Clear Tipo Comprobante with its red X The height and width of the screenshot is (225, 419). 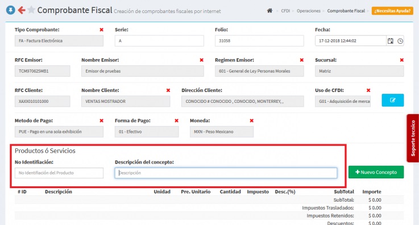click(101, 30)
